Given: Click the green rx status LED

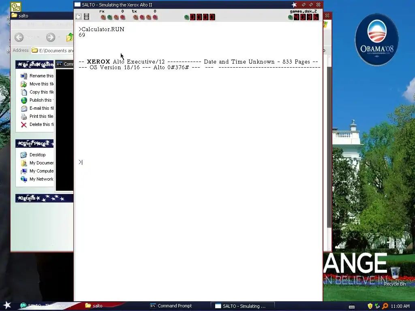Looking at the screenshot, I should 109,17.
